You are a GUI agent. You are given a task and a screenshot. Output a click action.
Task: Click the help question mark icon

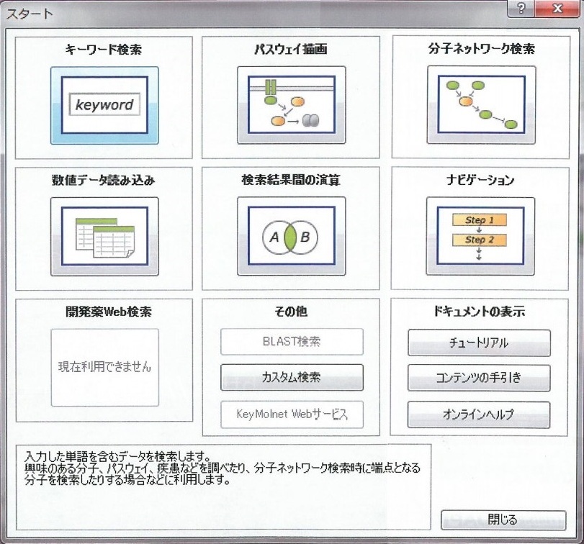pyautogui.click(x=520, y=9)
